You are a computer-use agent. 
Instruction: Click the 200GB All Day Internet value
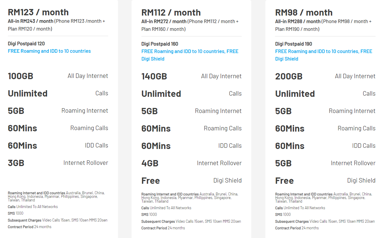[289, 76]
